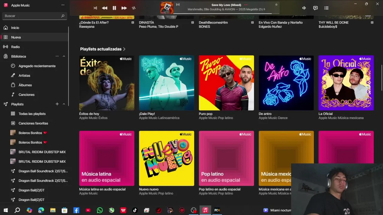Click the now-playing Marshmello album art
383x215 pixels.
(x=167, y=8)
